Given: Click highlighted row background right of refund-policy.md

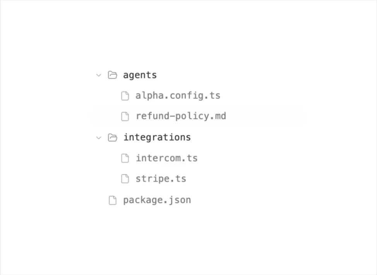Looking at the screenshot, I should tap(264, 116).
